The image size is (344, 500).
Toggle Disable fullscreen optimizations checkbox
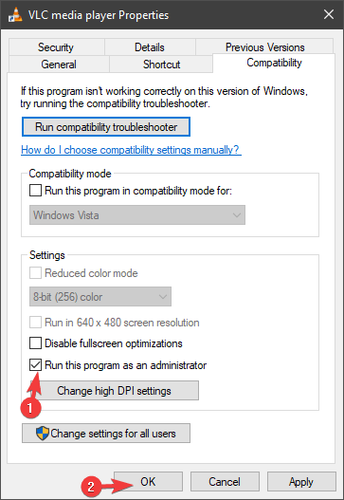tap(35, 343)
